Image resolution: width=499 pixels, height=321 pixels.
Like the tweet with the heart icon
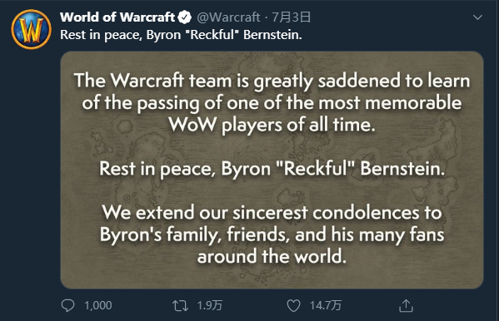[293, 306]
